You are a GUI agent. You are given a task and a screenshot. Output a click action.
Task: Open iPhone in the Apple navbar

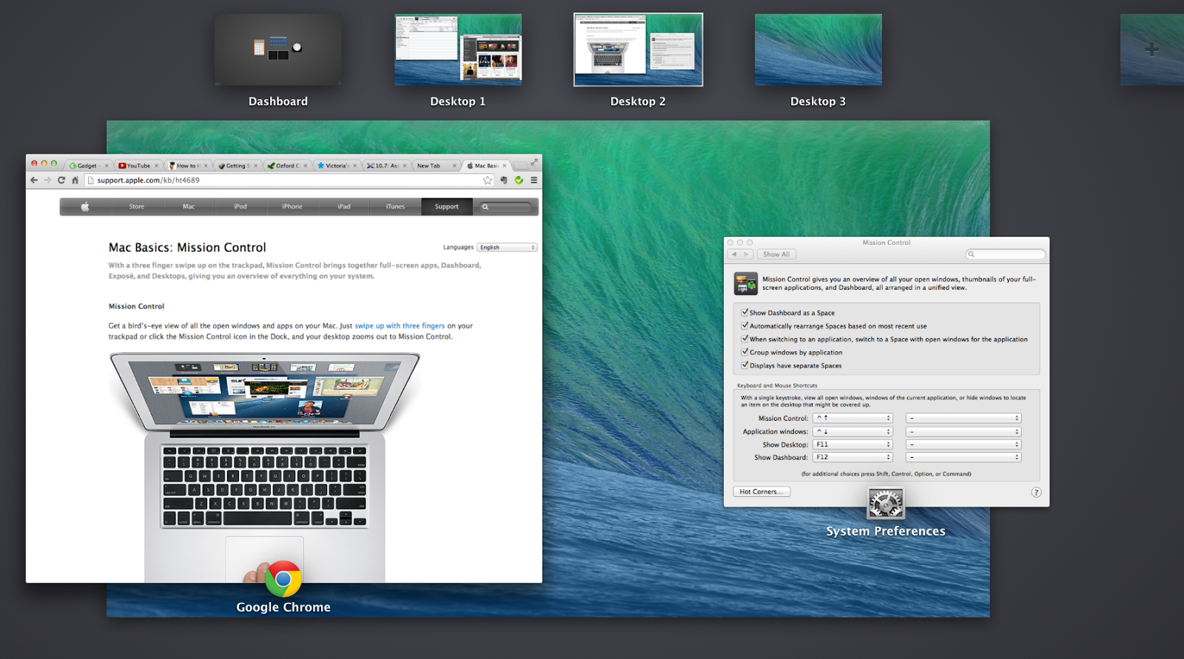292,206
